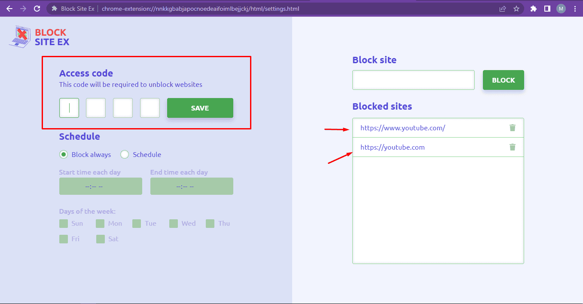583x304 pixels.
Task: Open the Start time each day picker
Action: coord(100,186)
